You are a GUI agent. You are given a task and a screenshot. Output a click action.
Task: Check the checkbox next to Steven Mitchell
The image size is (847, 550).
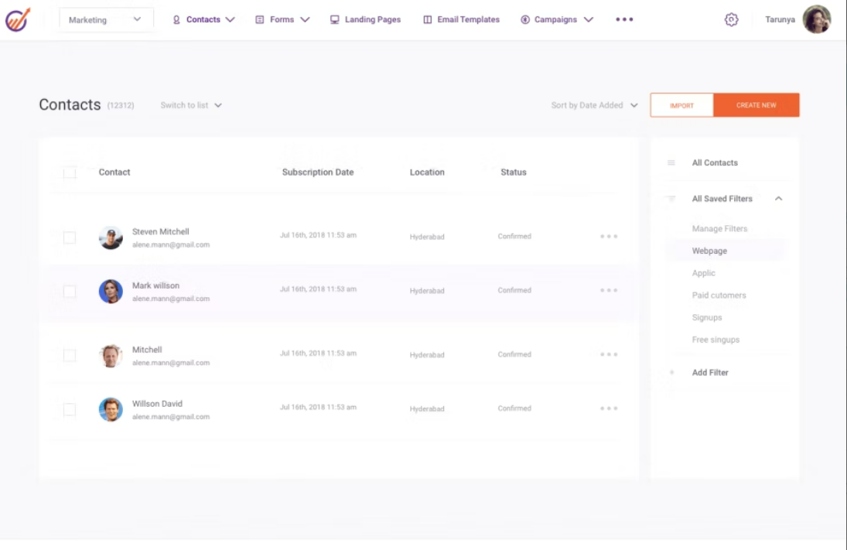click(70, 237)
